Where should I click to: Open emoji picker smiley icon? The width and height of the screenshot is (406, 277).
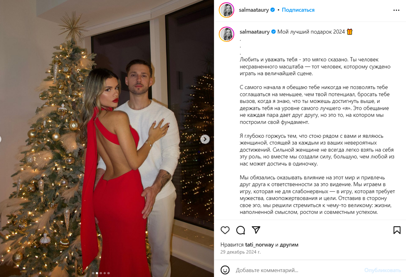225,270
